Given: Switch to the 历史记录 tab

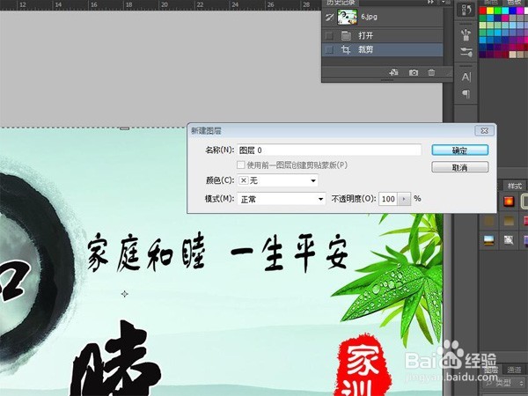Looking at the screenshot, I should [x=341, y=3].
